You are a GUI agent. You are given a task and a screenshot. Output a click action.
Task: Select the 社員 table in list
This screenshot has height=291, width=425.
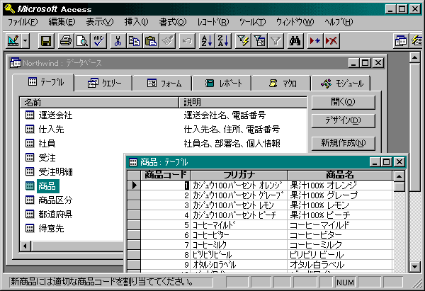40,143
